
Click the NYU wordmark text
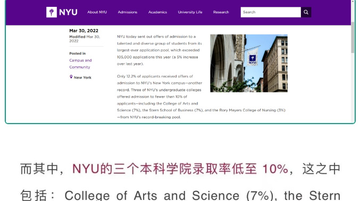[68, 12]
